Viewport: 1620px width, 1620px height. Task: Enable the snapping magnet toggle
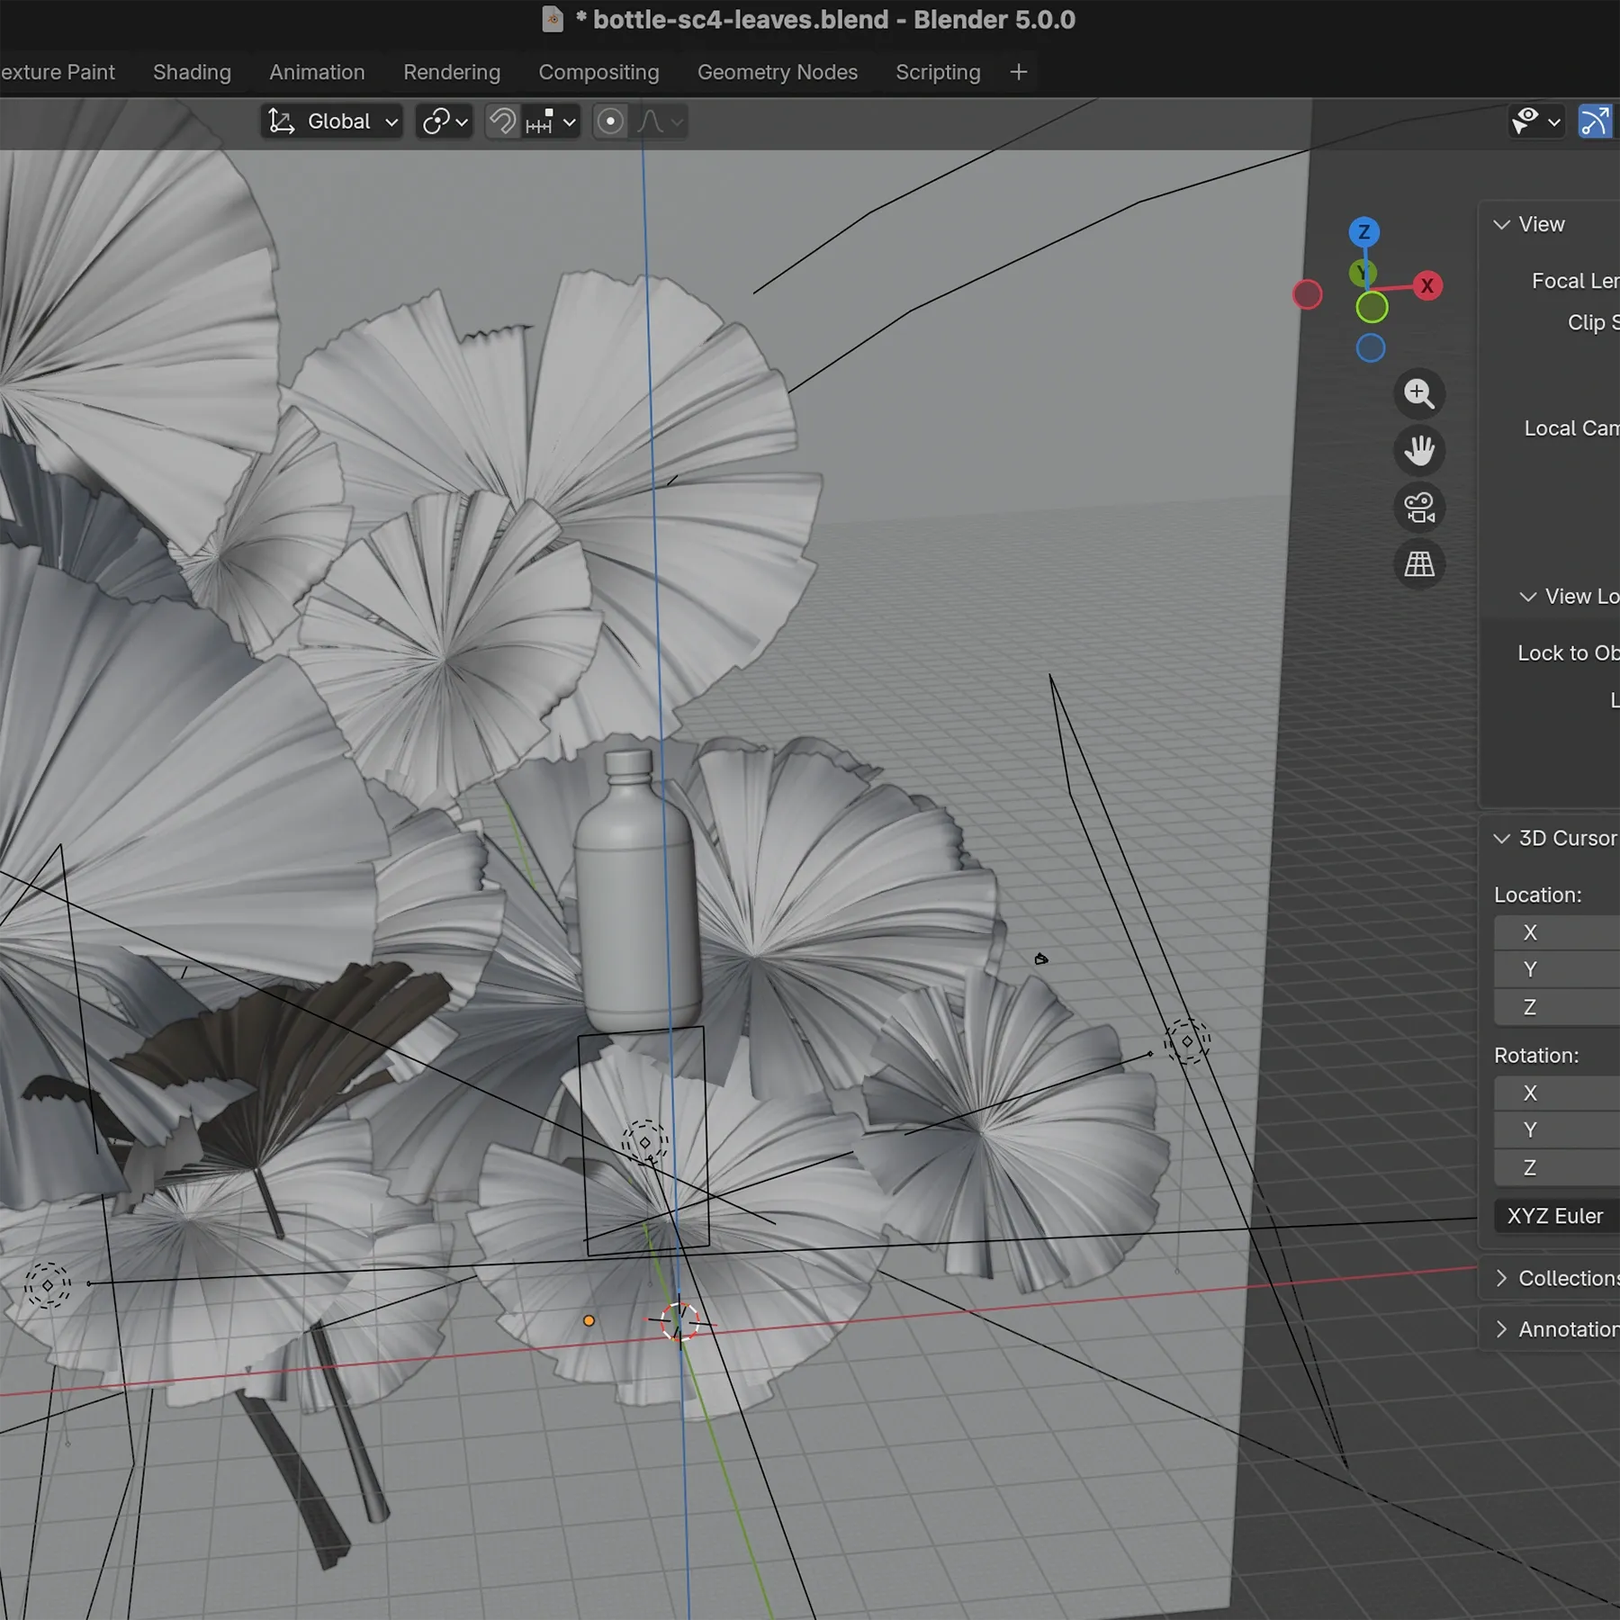click(501, 121)
